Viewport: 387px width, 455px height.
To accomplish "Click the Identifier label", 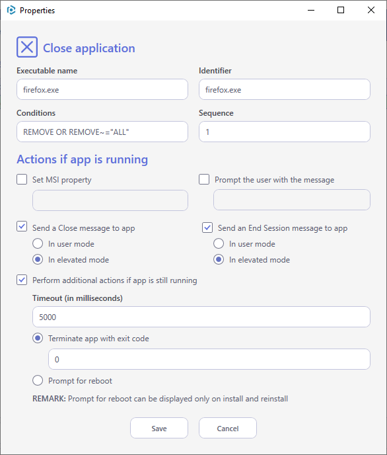I will 215,71.
